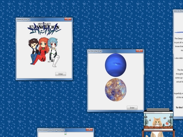Close the EVANGELION.txt window
This screenshot has height=137, width=183.
(x=68, y=19)
